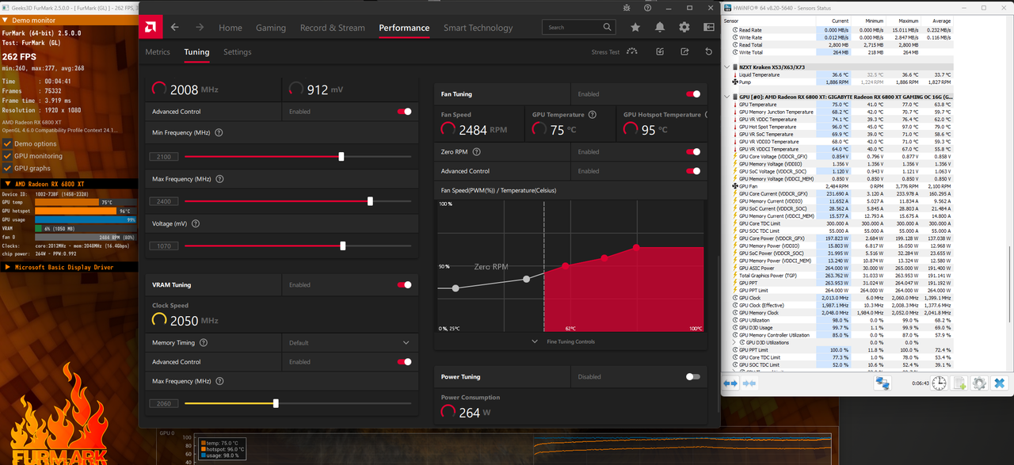Show GPU Temperature help icon
The width and height of the screenshot is (1014, 465).
tap(593, 114)
